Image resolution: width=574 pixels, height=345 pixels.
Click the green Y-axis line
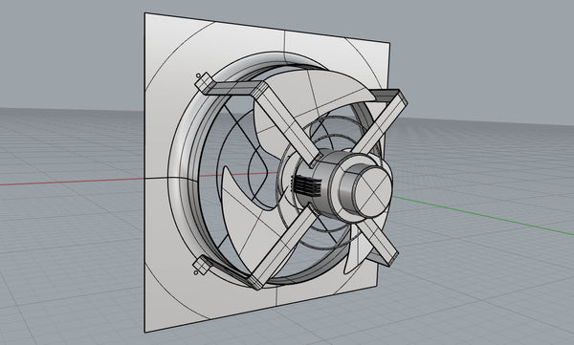point(483,216)
